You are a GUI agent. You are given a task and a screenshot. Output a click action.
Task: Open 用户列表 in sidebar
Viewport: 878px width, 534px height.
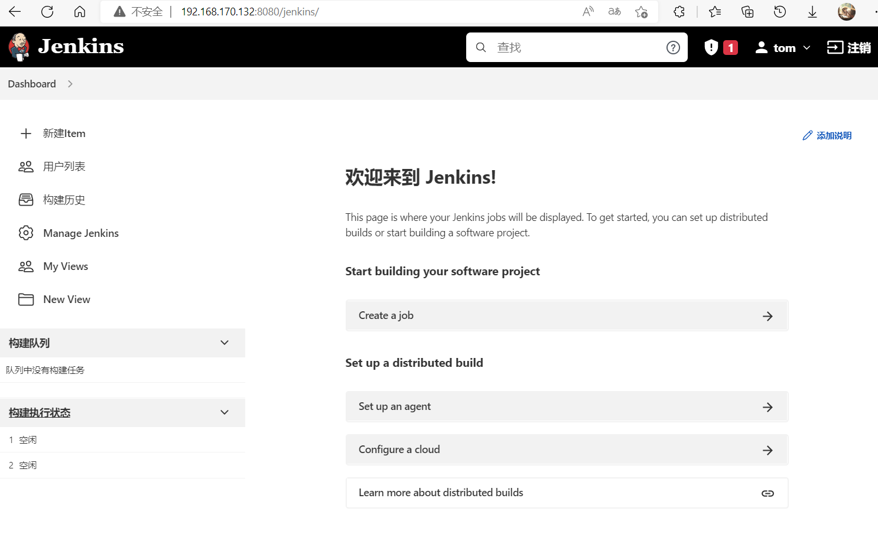[x=64, y=167]
